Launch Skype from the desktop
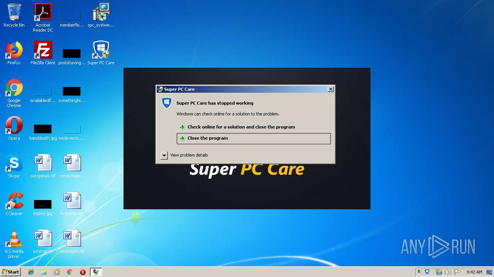494x277 pixels. coord(14,166)
